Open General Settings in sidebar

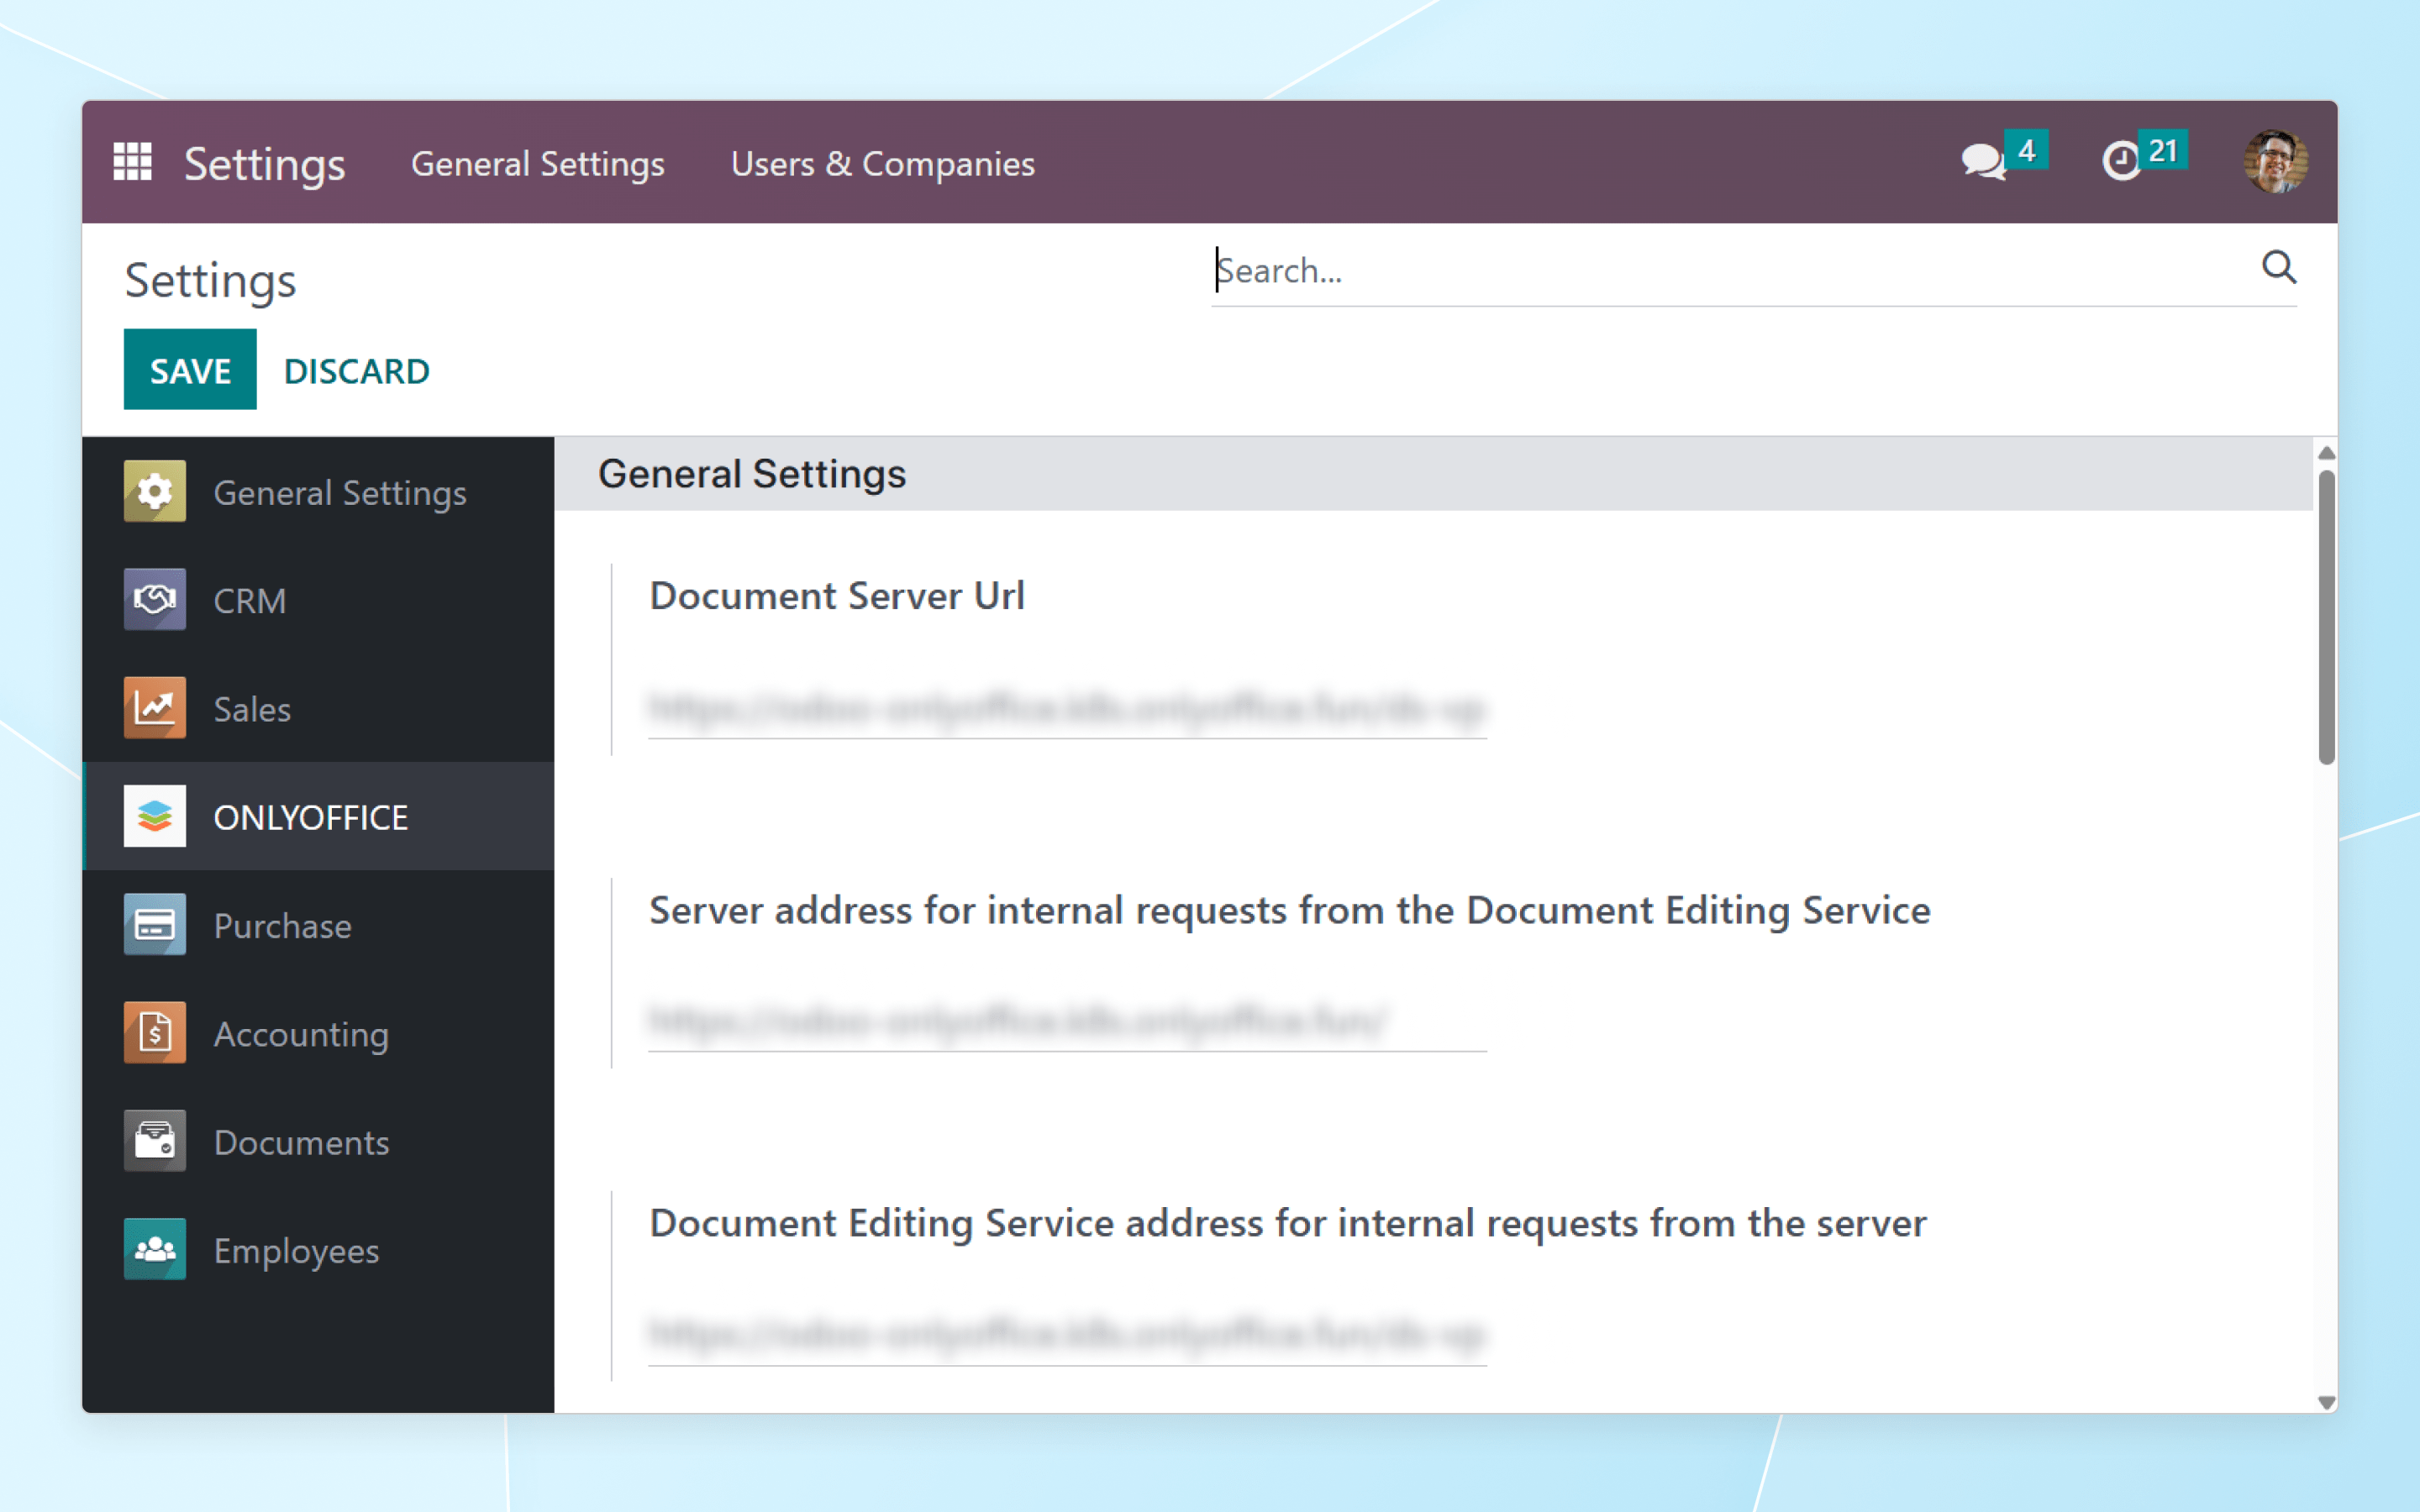[x=339, y=492]
